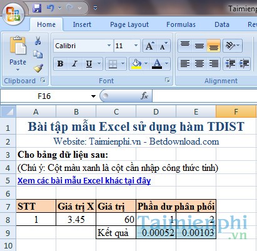Select result cell 0.00103
Viewport: 257px width, 251px height.
tap(196, 233)
